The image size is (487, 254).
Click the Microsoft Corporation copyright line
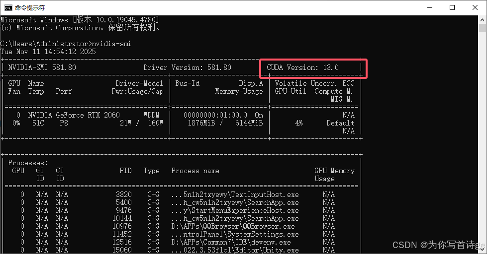click(x=80, y=28)
